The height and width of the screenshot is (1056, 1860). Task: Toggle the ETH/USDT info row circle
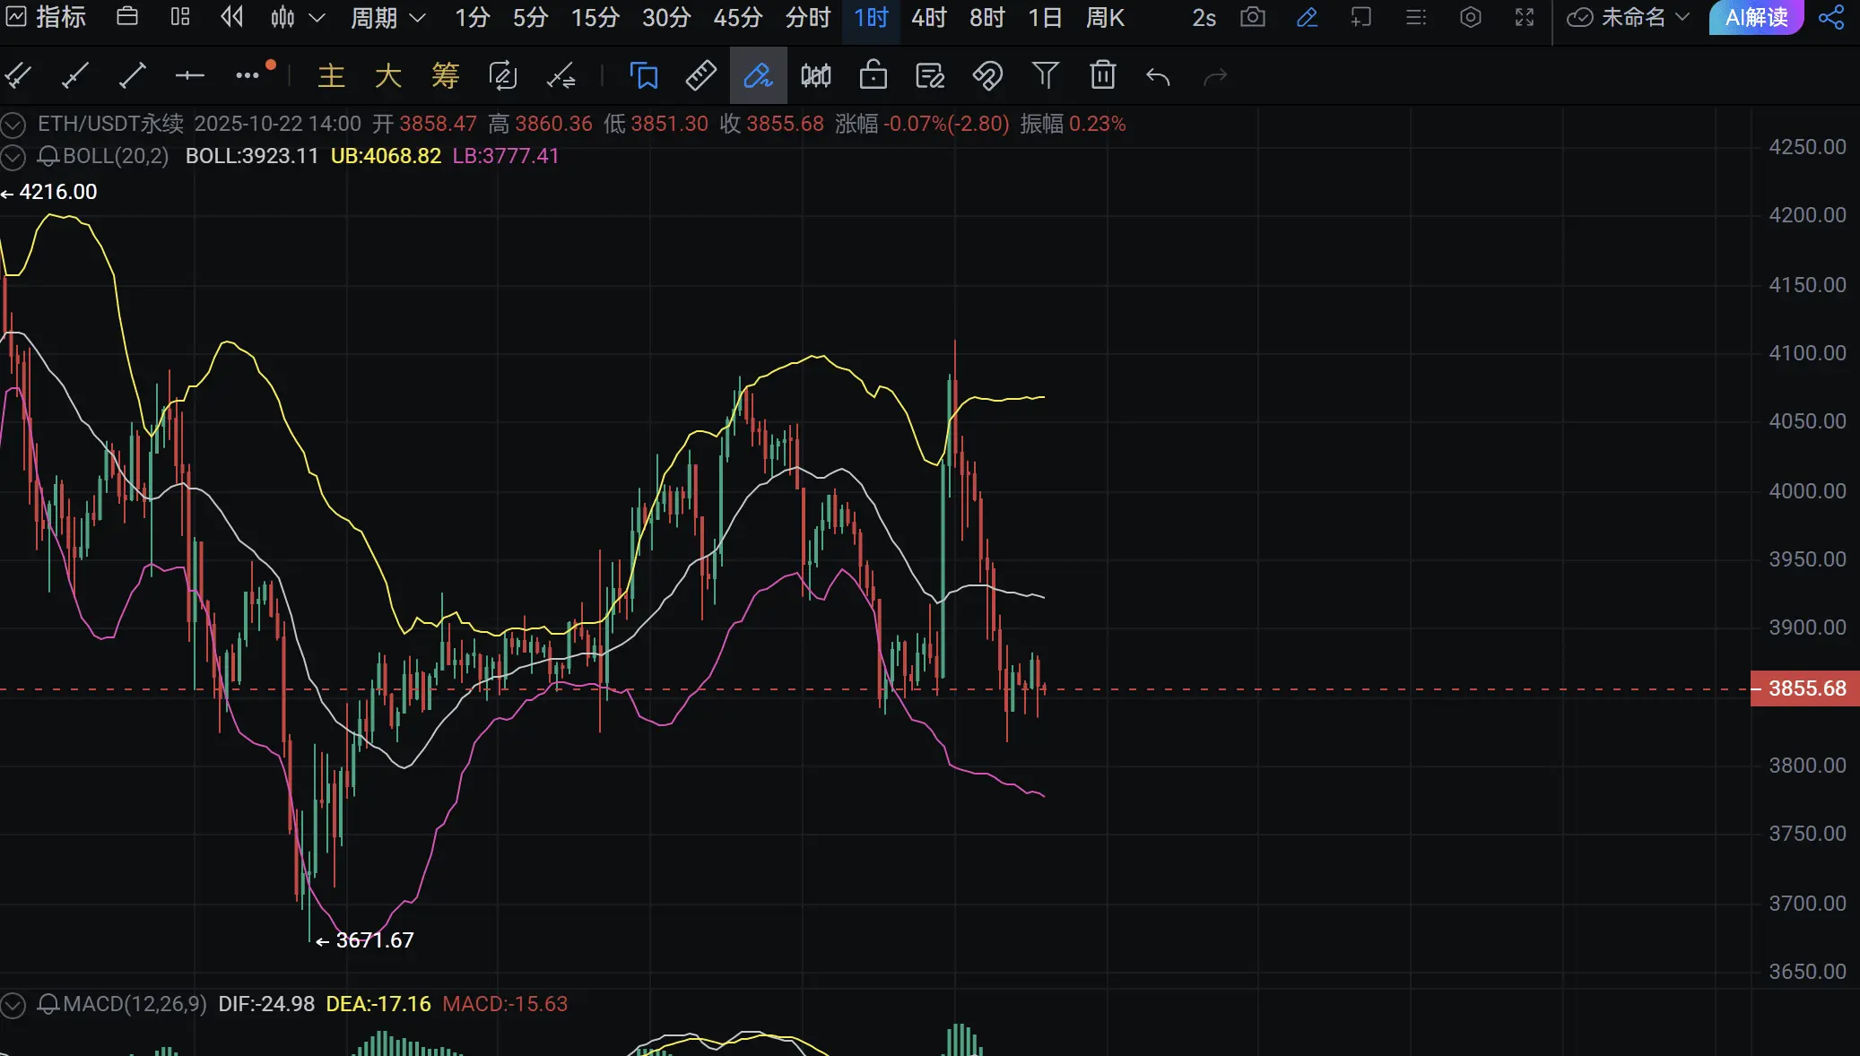(x=13, y=125)
